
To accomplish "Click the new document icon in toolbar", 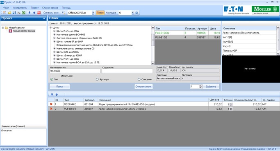I will [x=5, y=13].
